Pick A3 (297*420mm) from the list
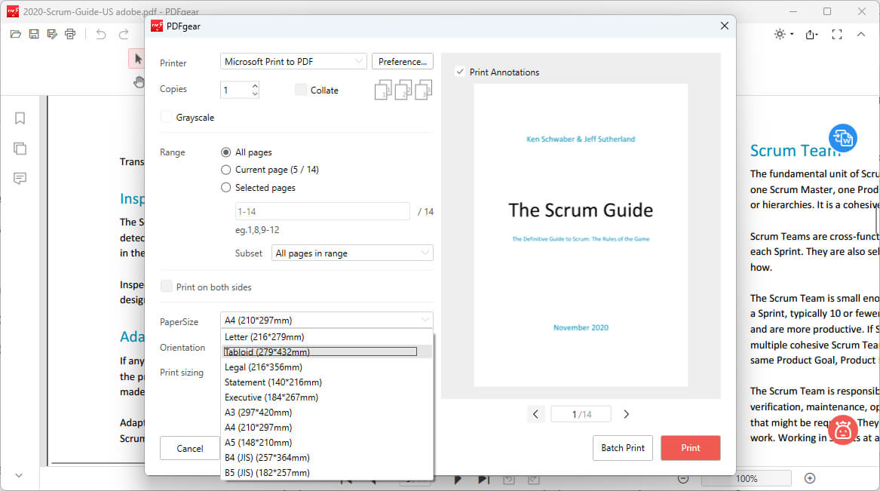The width and height of the screenshot is (880, 491). (x=258, y=413)
